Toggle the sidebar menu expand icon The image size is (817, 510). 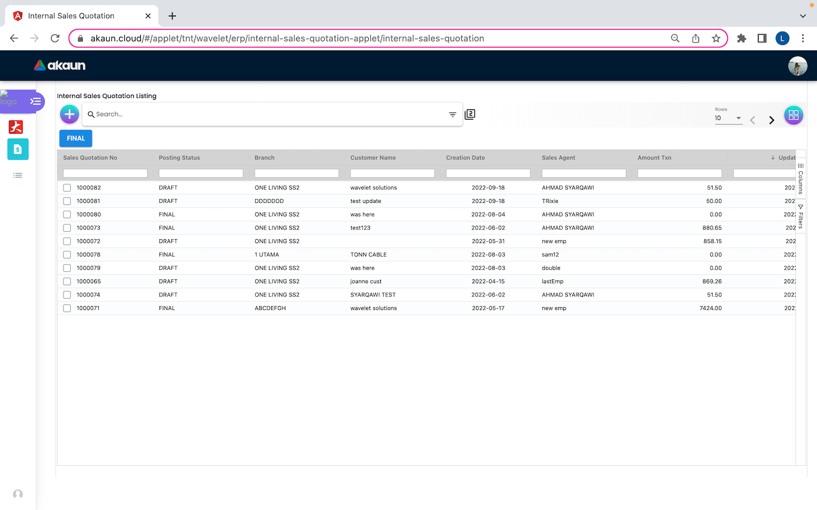[x=36, y=101]
